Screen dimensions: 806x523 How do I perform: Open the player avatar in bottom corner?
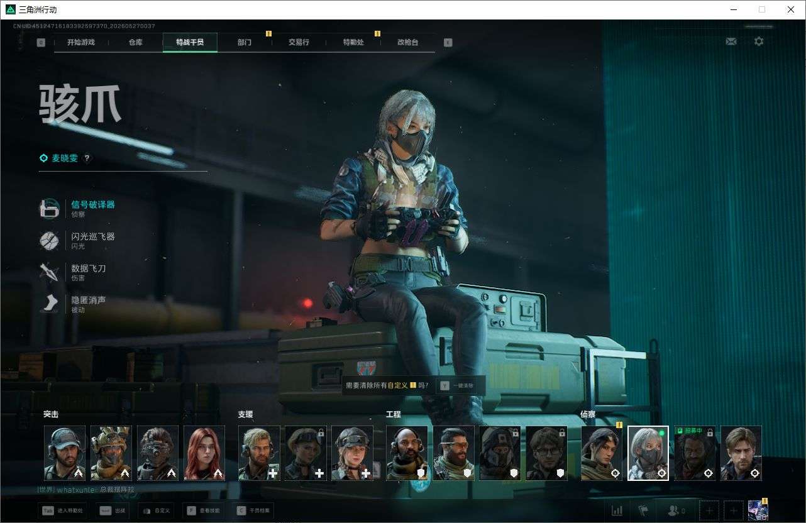coord(758,510)
